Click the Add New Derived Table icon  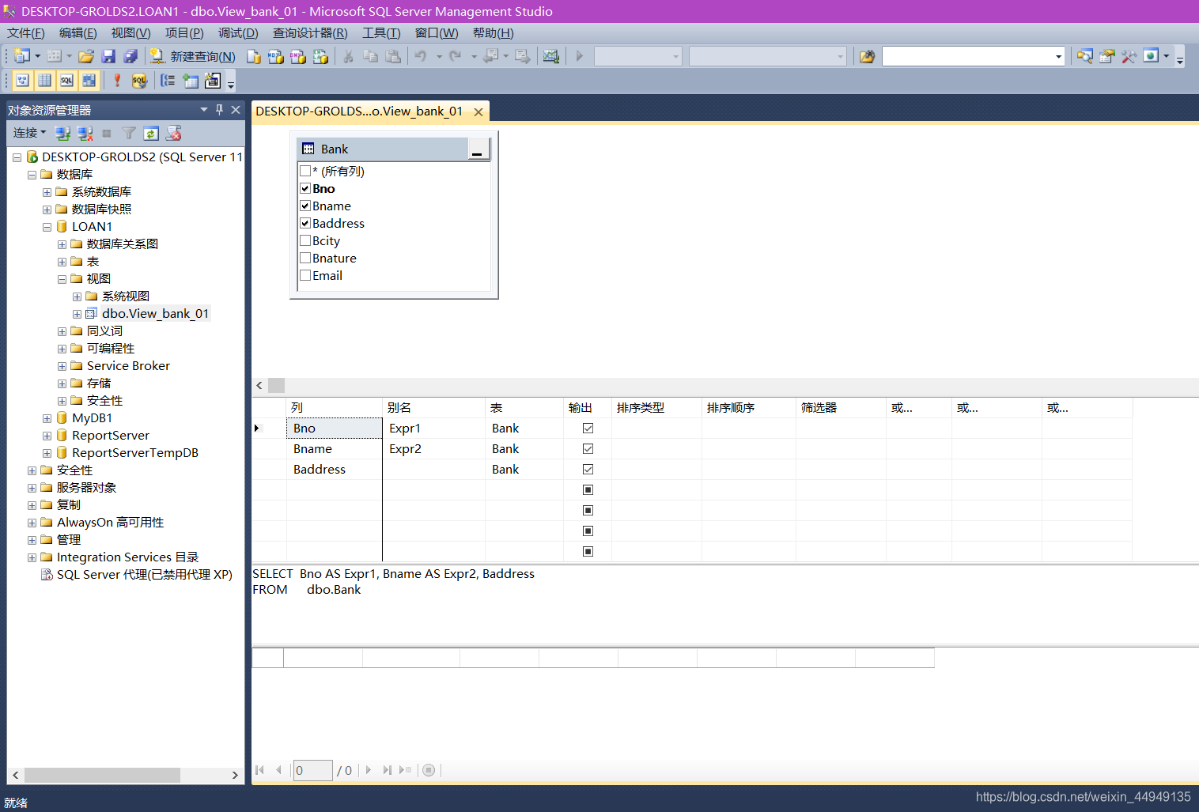click(213, 80)
